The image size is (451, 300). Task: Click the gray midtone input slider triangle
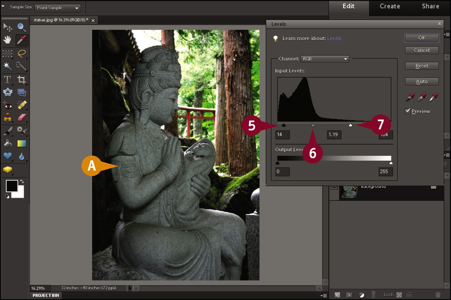pyautogui.click(x=313, y=125)
